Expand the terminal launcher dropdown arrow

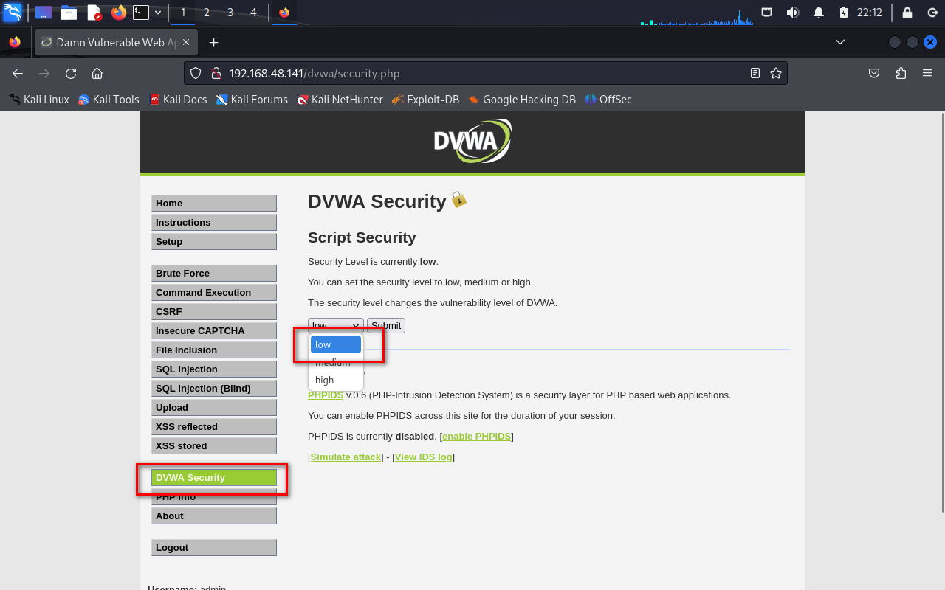158,13
